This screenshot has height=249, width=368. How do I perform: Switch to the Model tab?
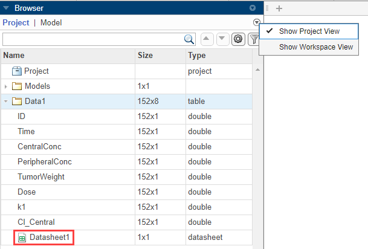click(51, 23)
